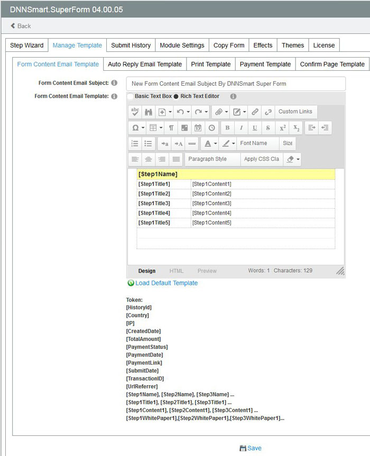The image size is (370, 456).
Task: Apply subscript formatting
Action: pos(296,128)
